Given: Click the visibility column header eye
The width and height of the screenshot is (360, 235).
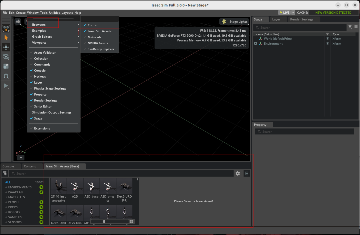Looking at the screenshot, I should coord(328,34).
